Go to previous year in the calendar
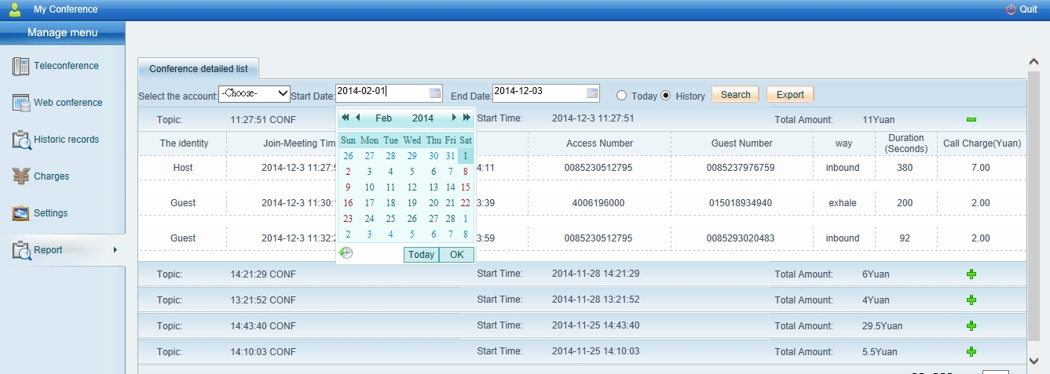Viewport: 1050px width, 374px height. pos(346,118)
